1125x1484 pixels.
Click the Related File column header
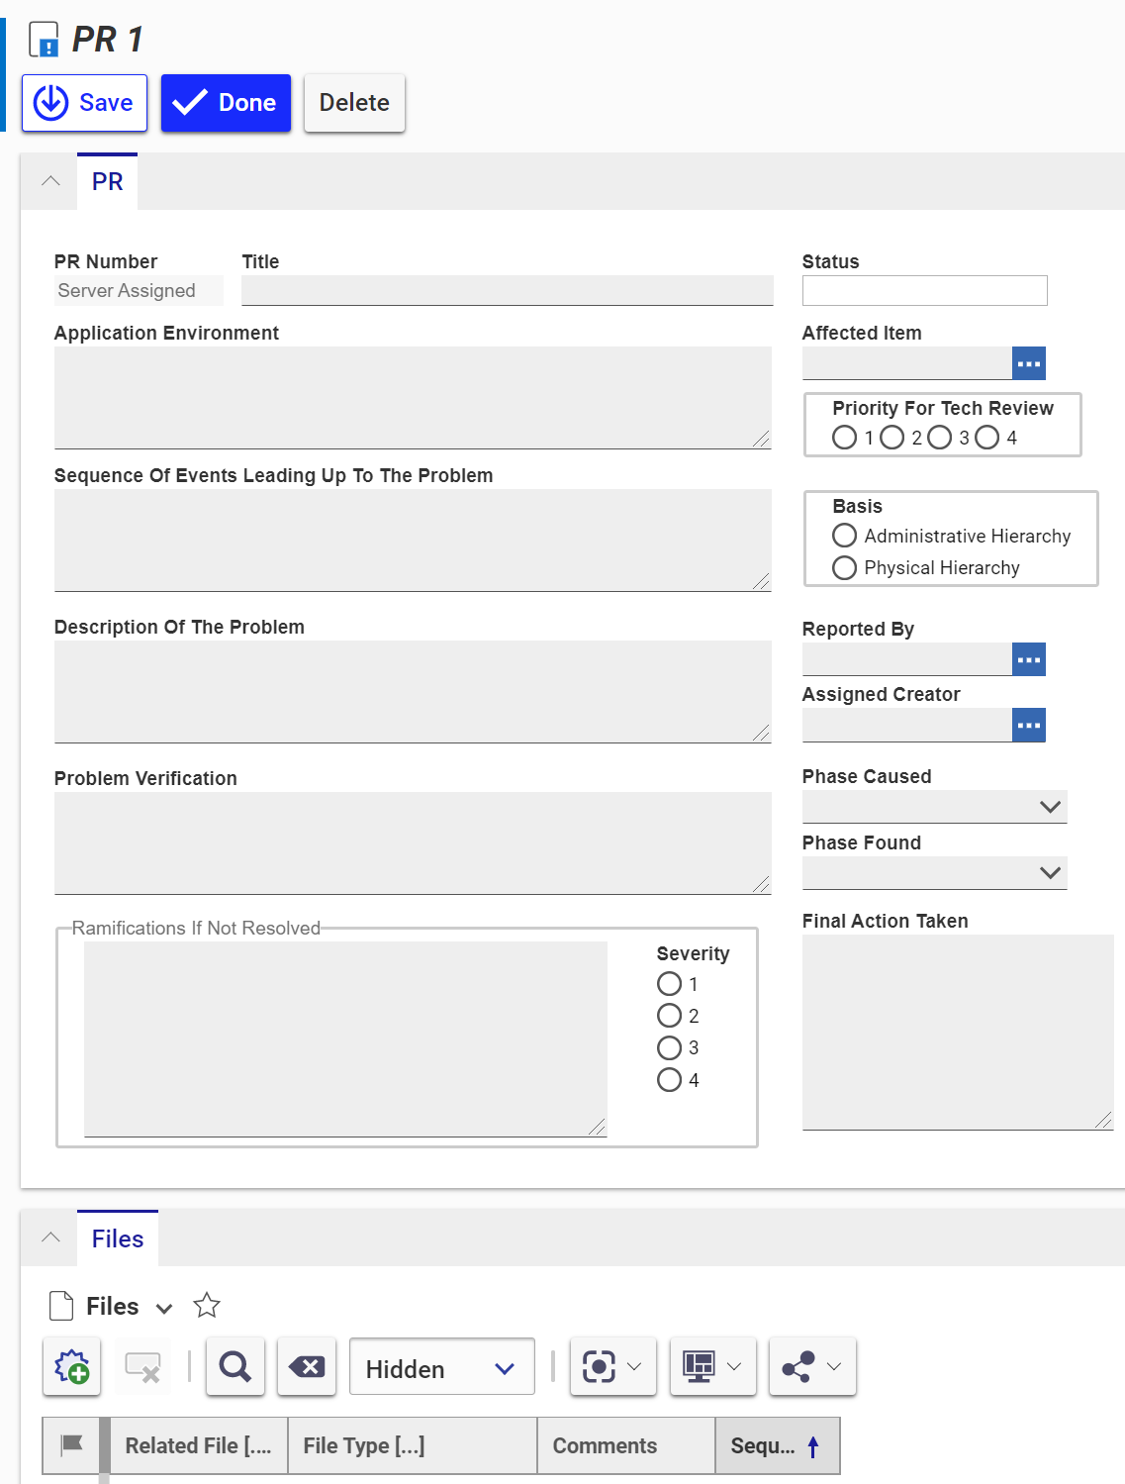pos(198,1445)
